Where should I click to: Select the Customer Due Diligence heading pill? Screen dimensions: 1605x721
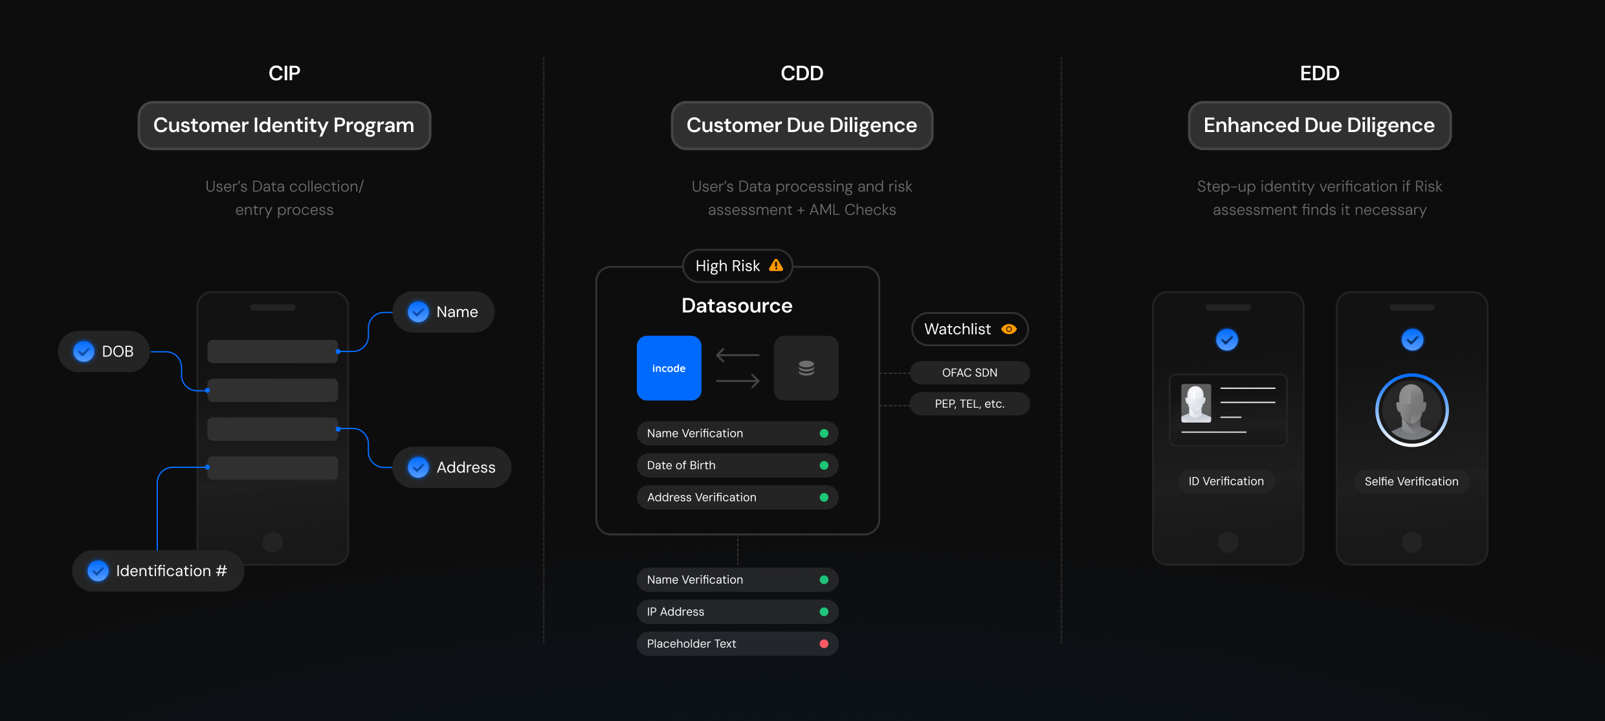pyautogui.click(x=802, y=126)
